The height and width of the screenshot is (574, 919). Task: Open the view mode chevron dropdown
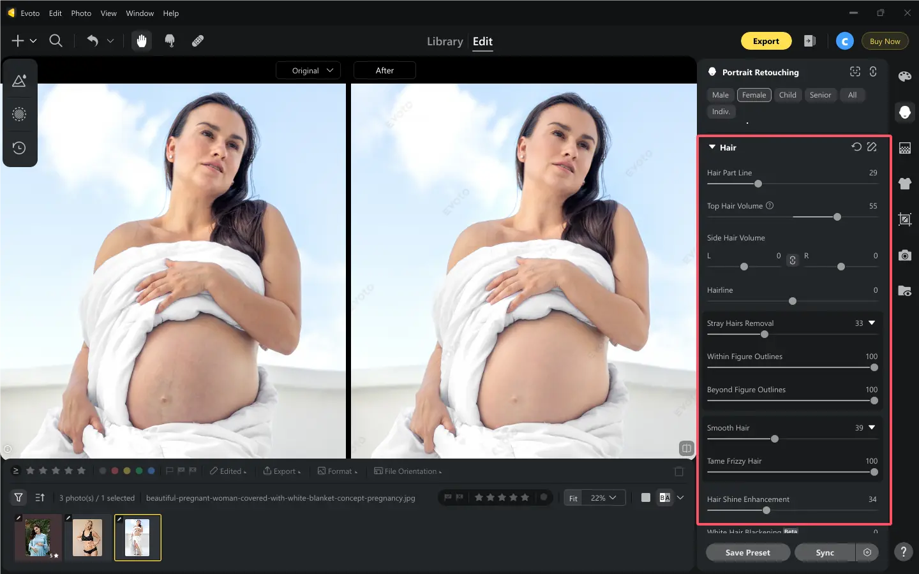[680, 497]
